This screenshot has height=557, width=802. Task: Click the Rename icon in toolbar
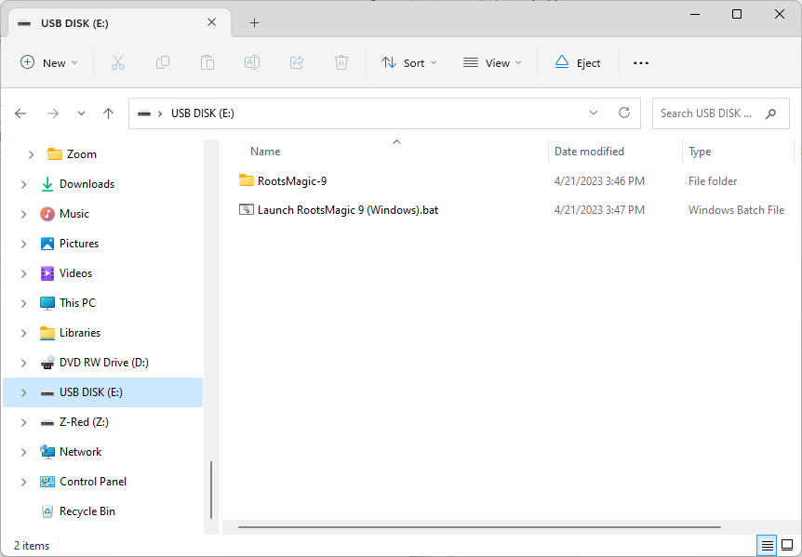[252, 62]
